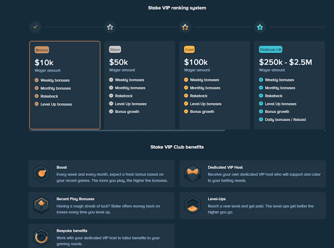This screenshot has height=248, width=334.
Task: Click Wager amount label in Bronze card
Action: point(48,70)
